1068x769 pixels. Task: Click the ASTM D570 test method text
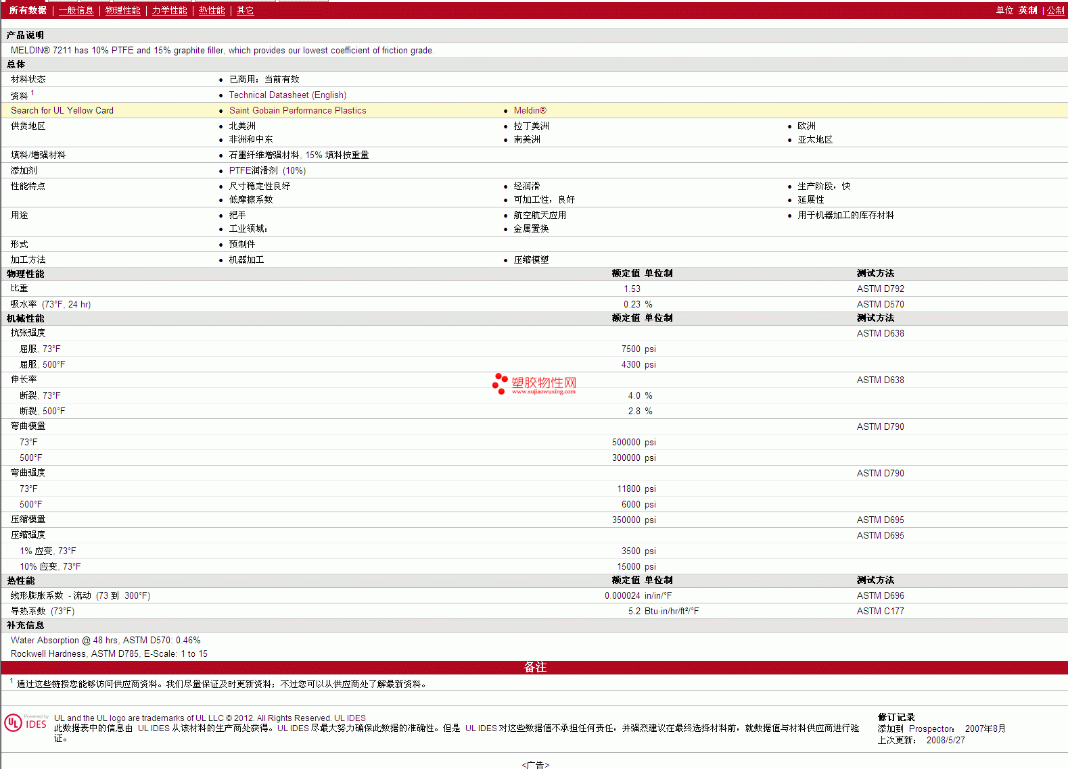click(x=880, y=305)
